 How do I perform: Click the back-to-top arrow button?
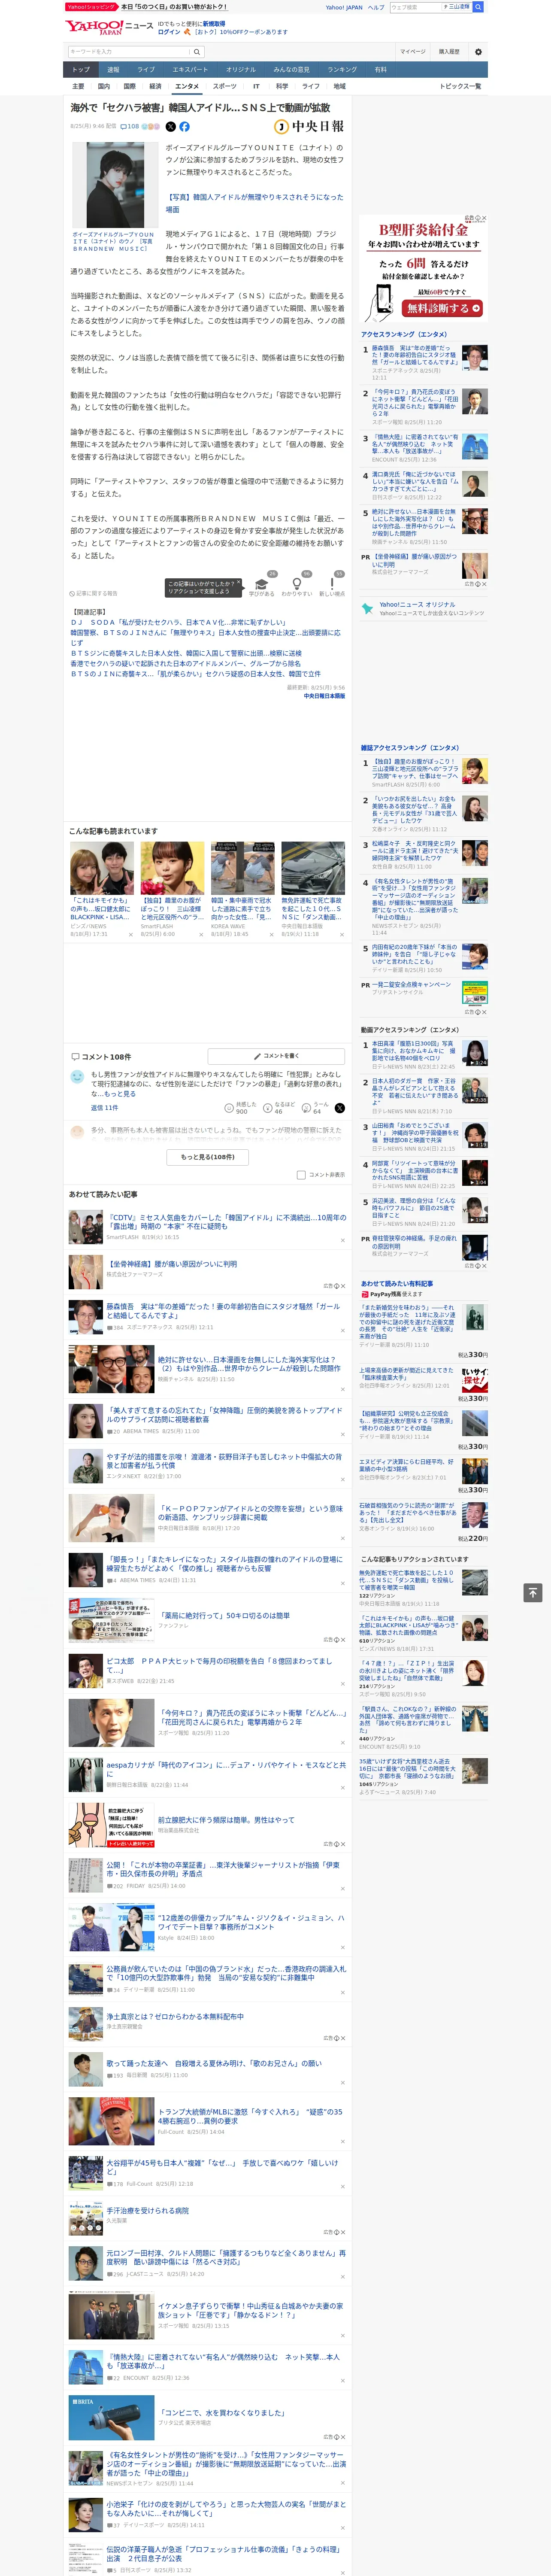click(533, 1592)
